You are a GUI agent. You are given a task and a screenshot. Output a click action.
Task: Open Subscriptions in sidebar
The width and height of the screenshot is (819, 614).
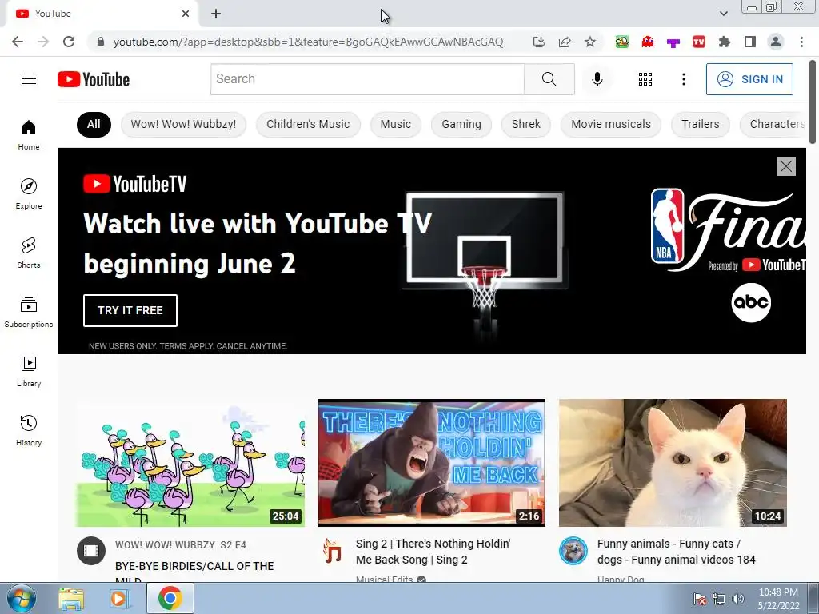(29, 313)
